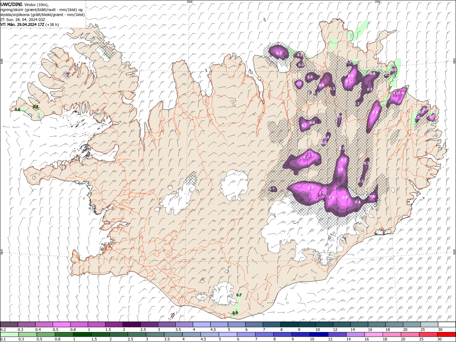Pick red rain swatch after 30
The height and width of the screenshot is (342, 456).
pyautogui.click(x=446, y=335)
